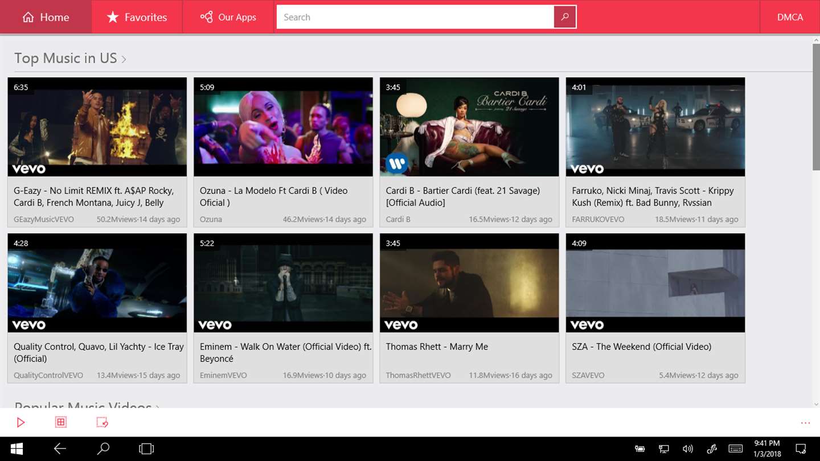
Task: Click '18.5Mviews·11 days ago' text
Action: click(697, 219)
